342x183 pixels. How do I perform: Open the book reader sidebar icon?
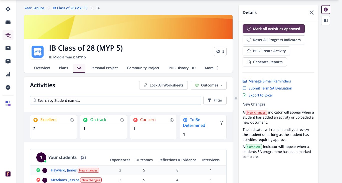(8, 48)
